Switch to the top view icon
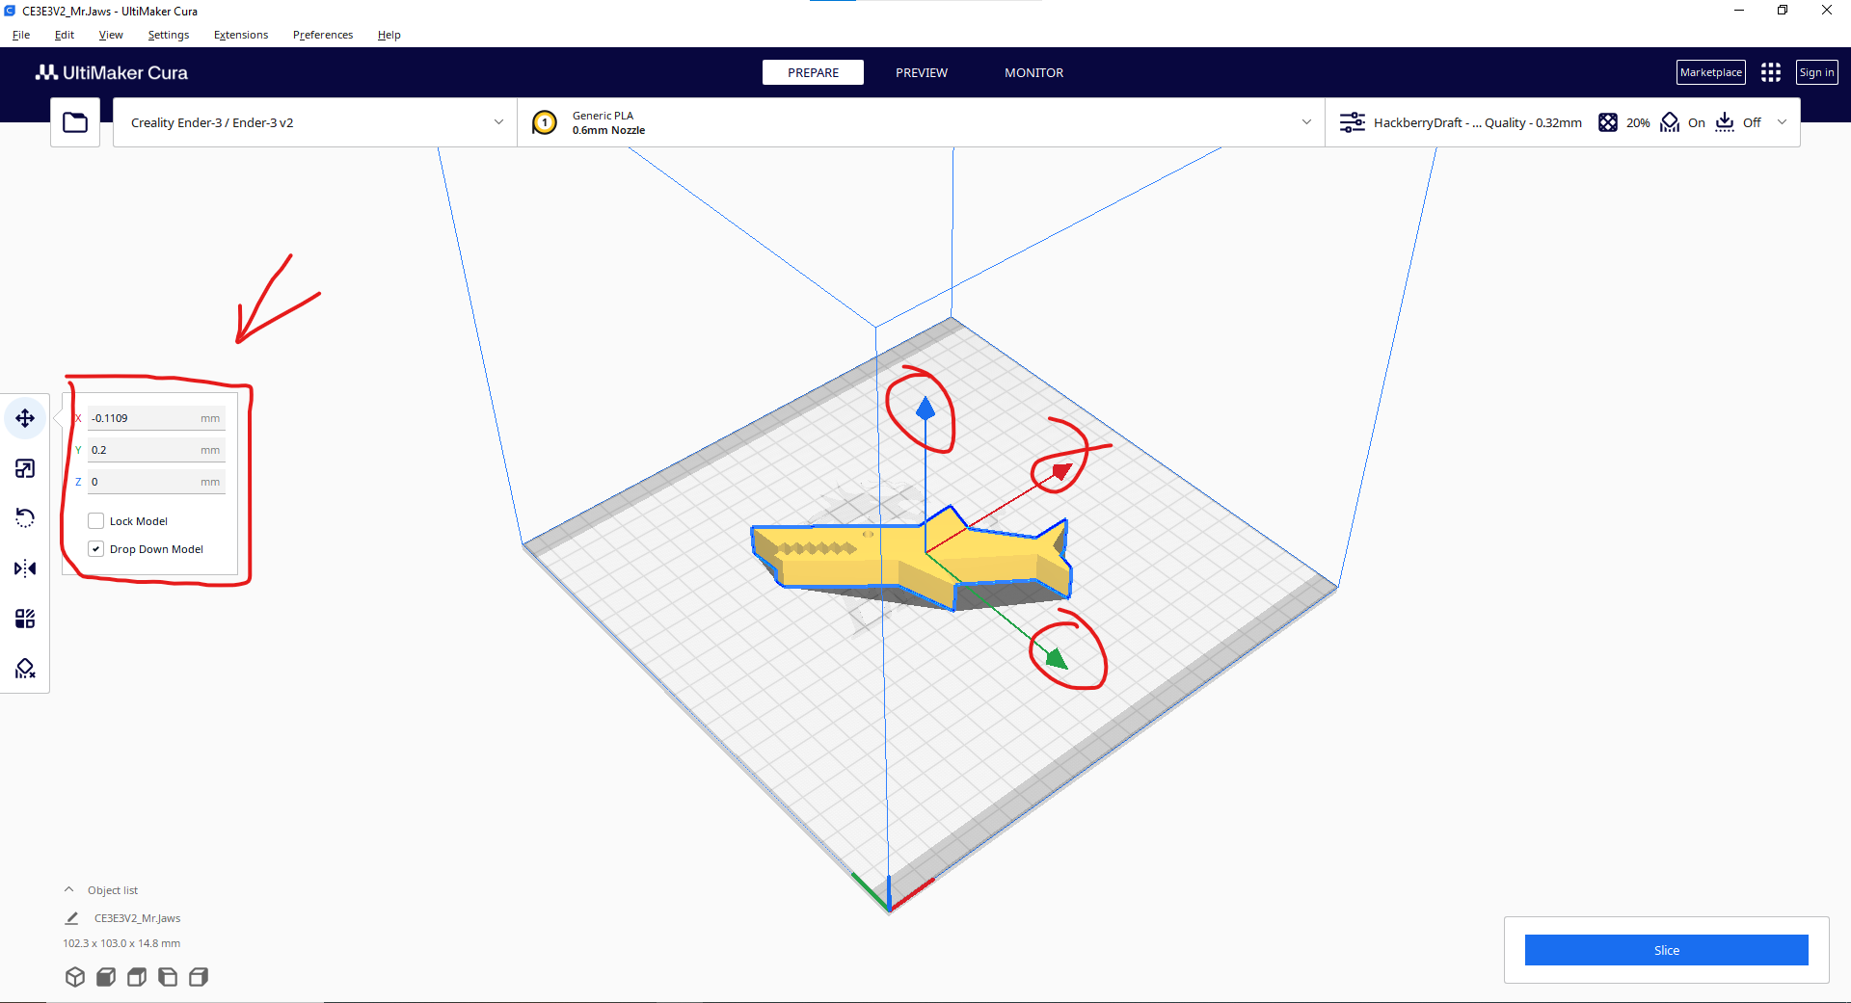 tap(137, 977)
